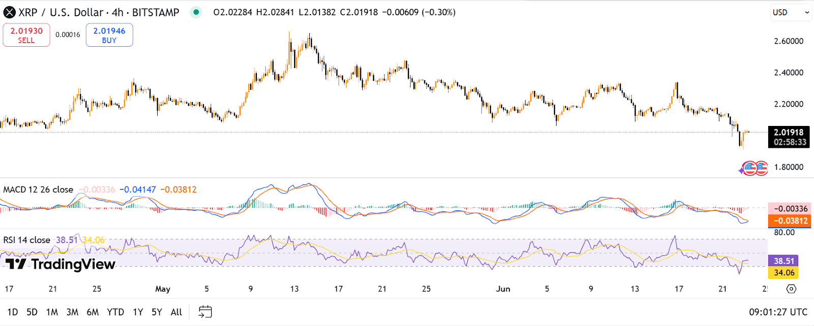Click the 80.00 RSI axis label
Viewport: 814px width, 326px height.
click(x=784, y=233)
